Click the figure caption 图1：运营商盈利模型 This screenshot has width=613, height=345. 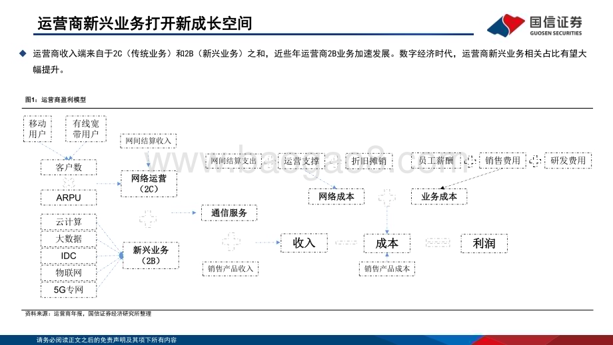[55, 100]
